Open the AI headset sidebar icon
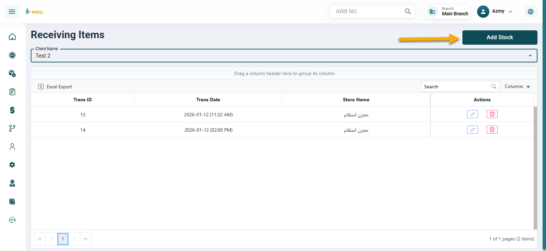This screenshot has height=251, width=546. [12, 220]
